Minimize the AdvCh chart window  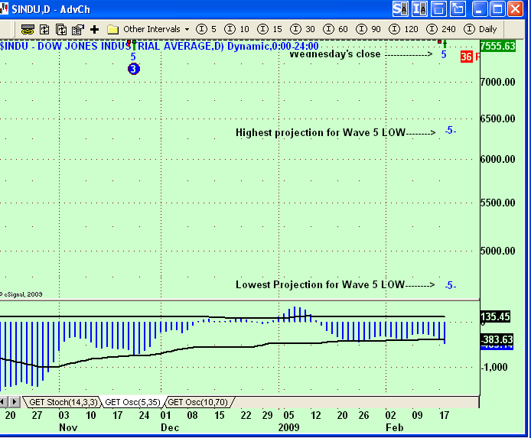pyautogui.click(x=478, y=9)
